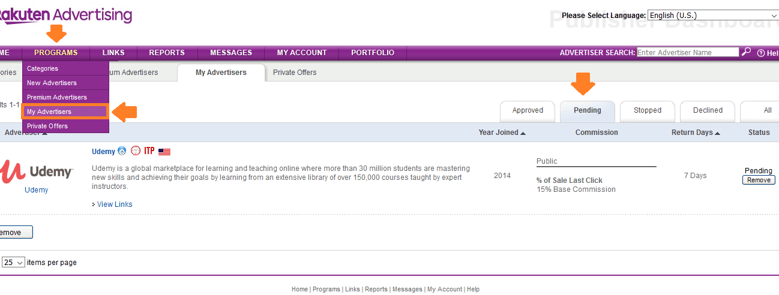The width and height of the screenshot is (779, 295).
Task: Click the Commission column header
Action: pos(597,133)
